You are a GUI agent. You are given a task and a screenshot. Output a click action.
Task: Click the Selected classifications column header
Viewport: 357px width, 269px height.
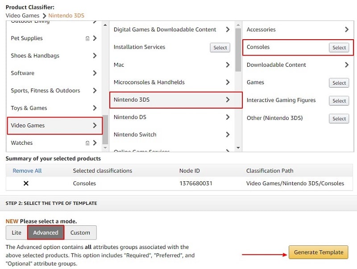(103, 171)
